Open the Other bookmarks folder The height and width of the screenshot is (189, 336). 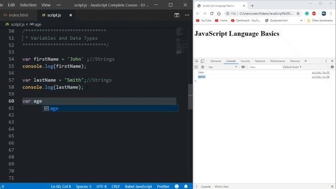320,20
